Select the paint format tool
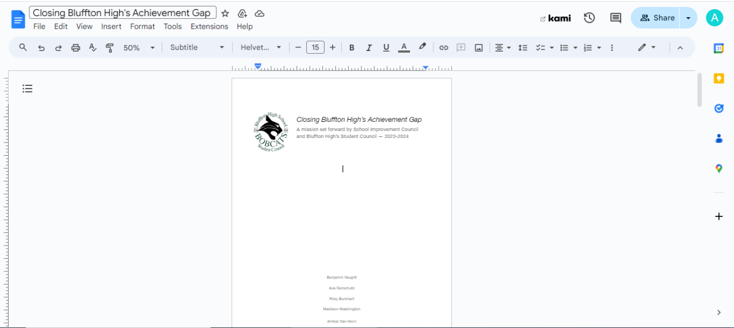Screen dimensions: 734x328 (x=110, y=48)
